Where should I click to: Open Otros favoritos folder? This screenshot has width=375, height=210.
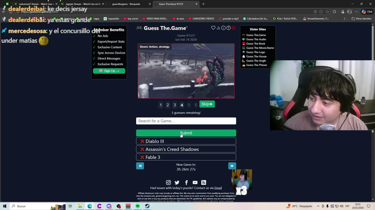(x=362, y=19)
